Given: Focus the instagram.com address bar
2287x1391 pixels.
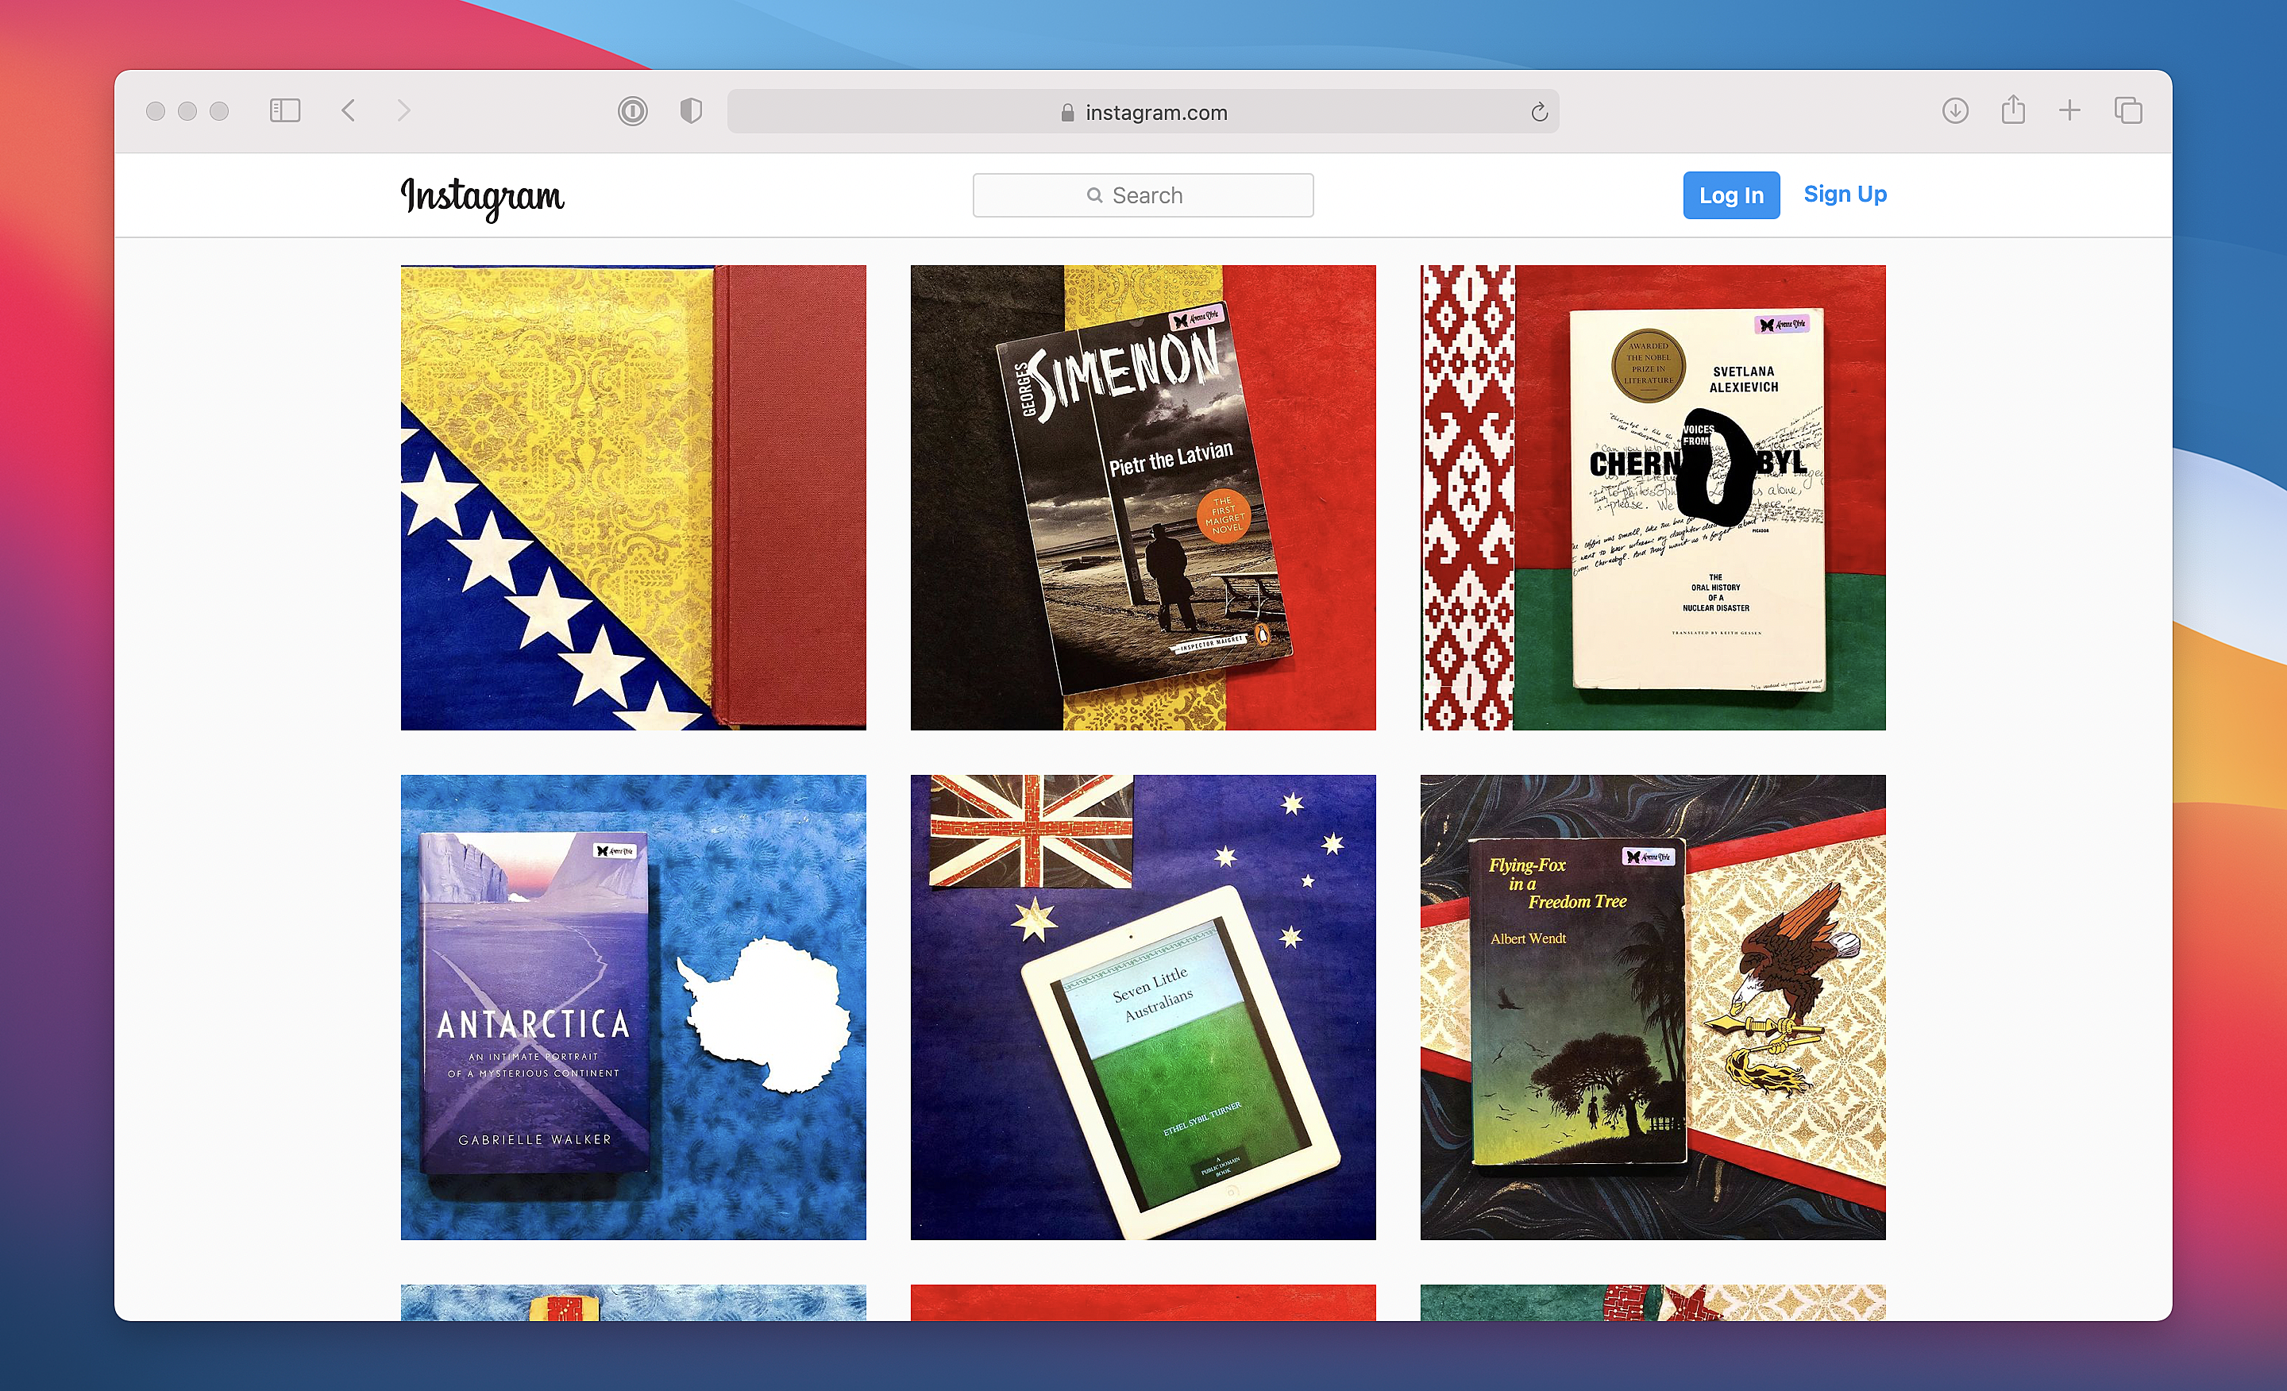Looking at the screenshot, I should point(1143,111).
